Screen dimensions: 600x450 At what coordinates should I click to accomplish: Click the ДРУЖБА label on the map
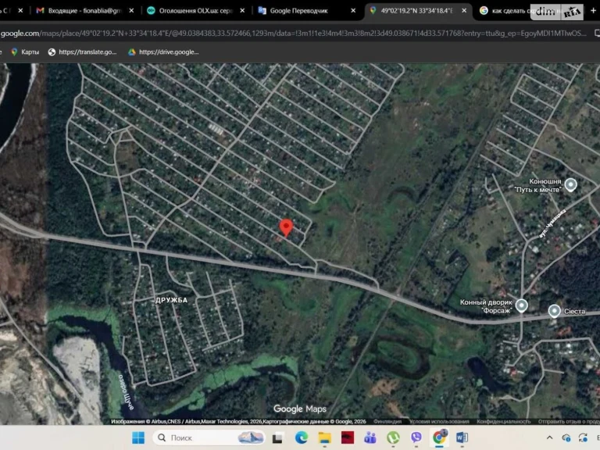pyautogui.click(x=171, y=300)
